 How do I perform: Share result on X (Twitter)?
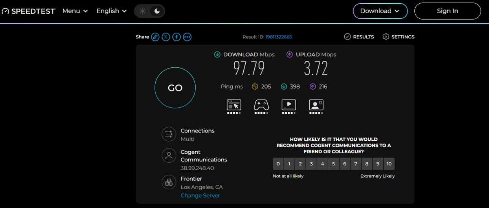coord(166,37)
